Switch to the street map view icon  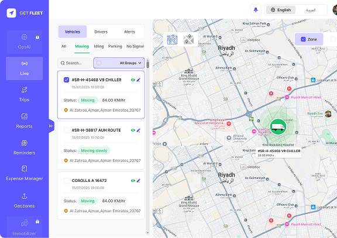point(172,40)
